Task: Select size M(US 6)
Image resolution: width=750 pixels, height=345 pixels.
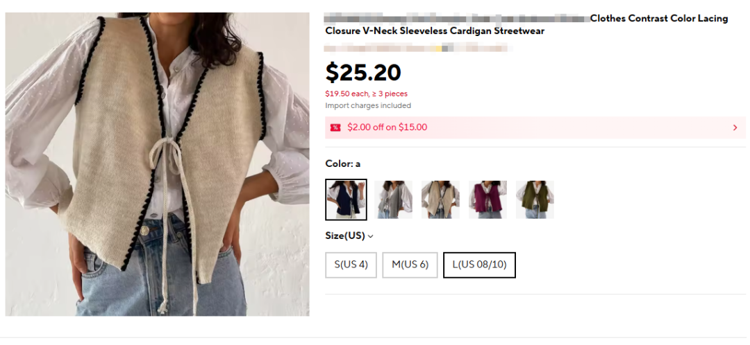Action: point(410,265)
